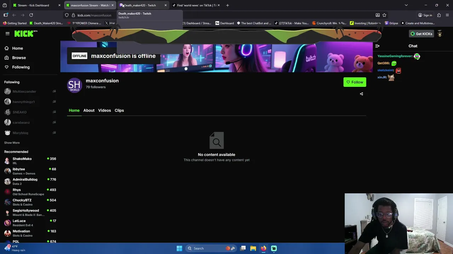Share the maxconfusion channel
Image resolution: width=453 pixels, height=254 pixels.
[361, 94]
